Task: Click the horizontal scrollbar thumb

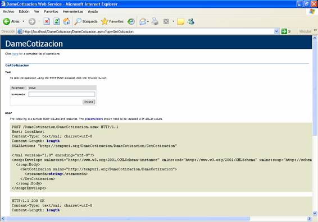Action: click(128, 219)
